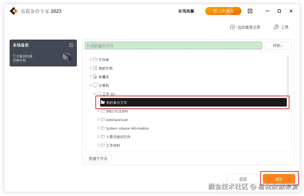The height and width of the screenshot is (196, 304).
Task: Click the 转到... go to button
Action: click(x=278, y=46)
